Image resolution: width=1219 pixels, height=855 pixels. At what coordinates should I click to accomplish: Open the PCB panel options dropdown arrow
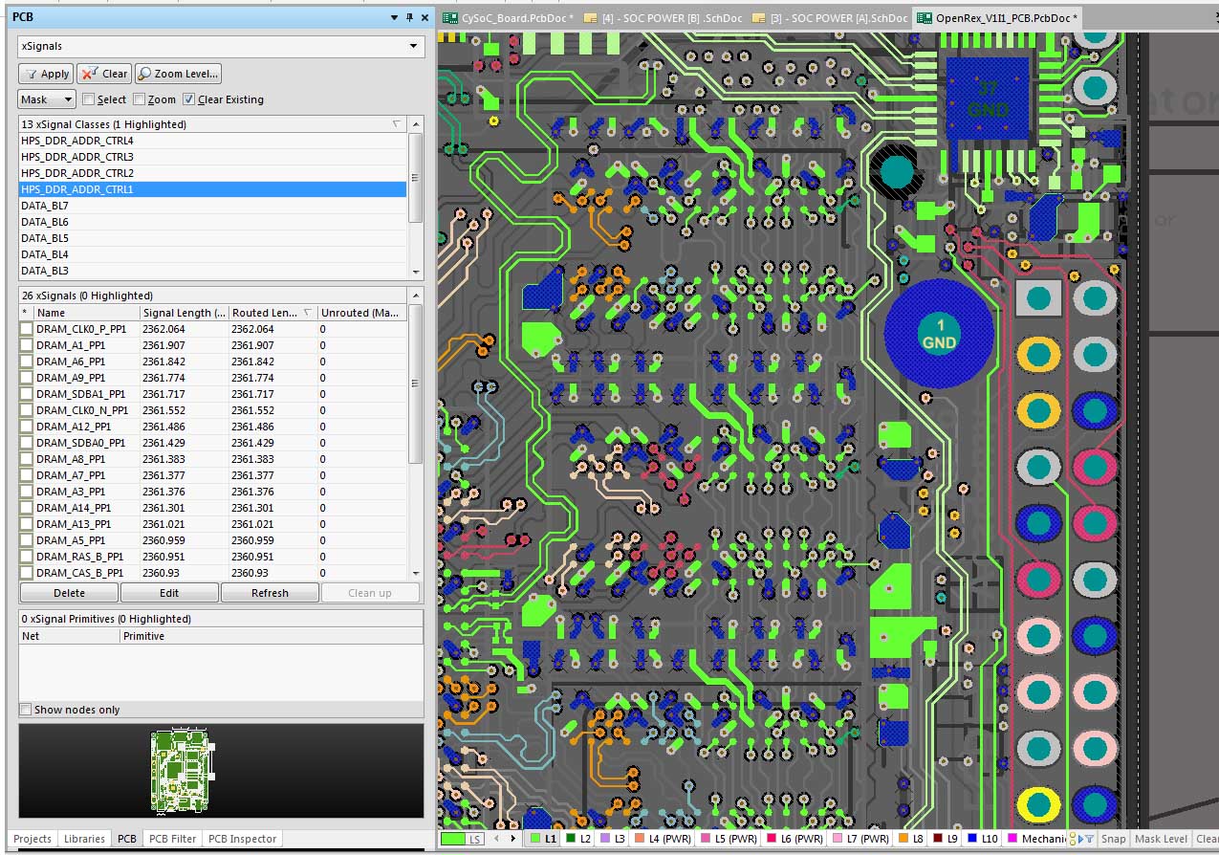395,17
